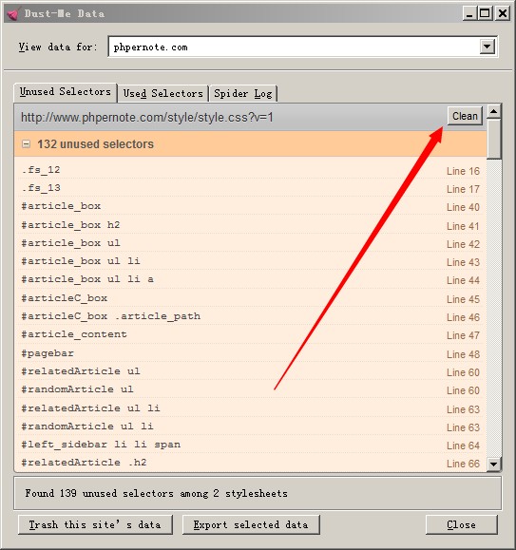
Task: Select #articleC_box .article_path row
Action: click(251, 316)
